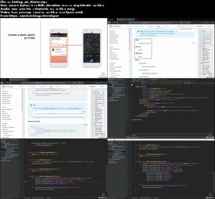Open the Platform tab in the ACTION_SET_ALARM docs frame

129,26
